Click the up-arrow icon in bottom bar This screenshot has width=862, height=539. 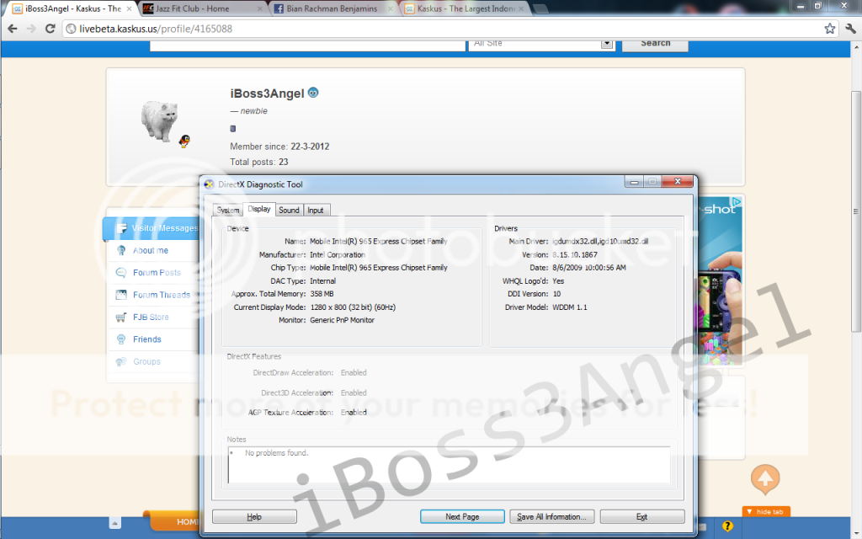click(114, 523)
